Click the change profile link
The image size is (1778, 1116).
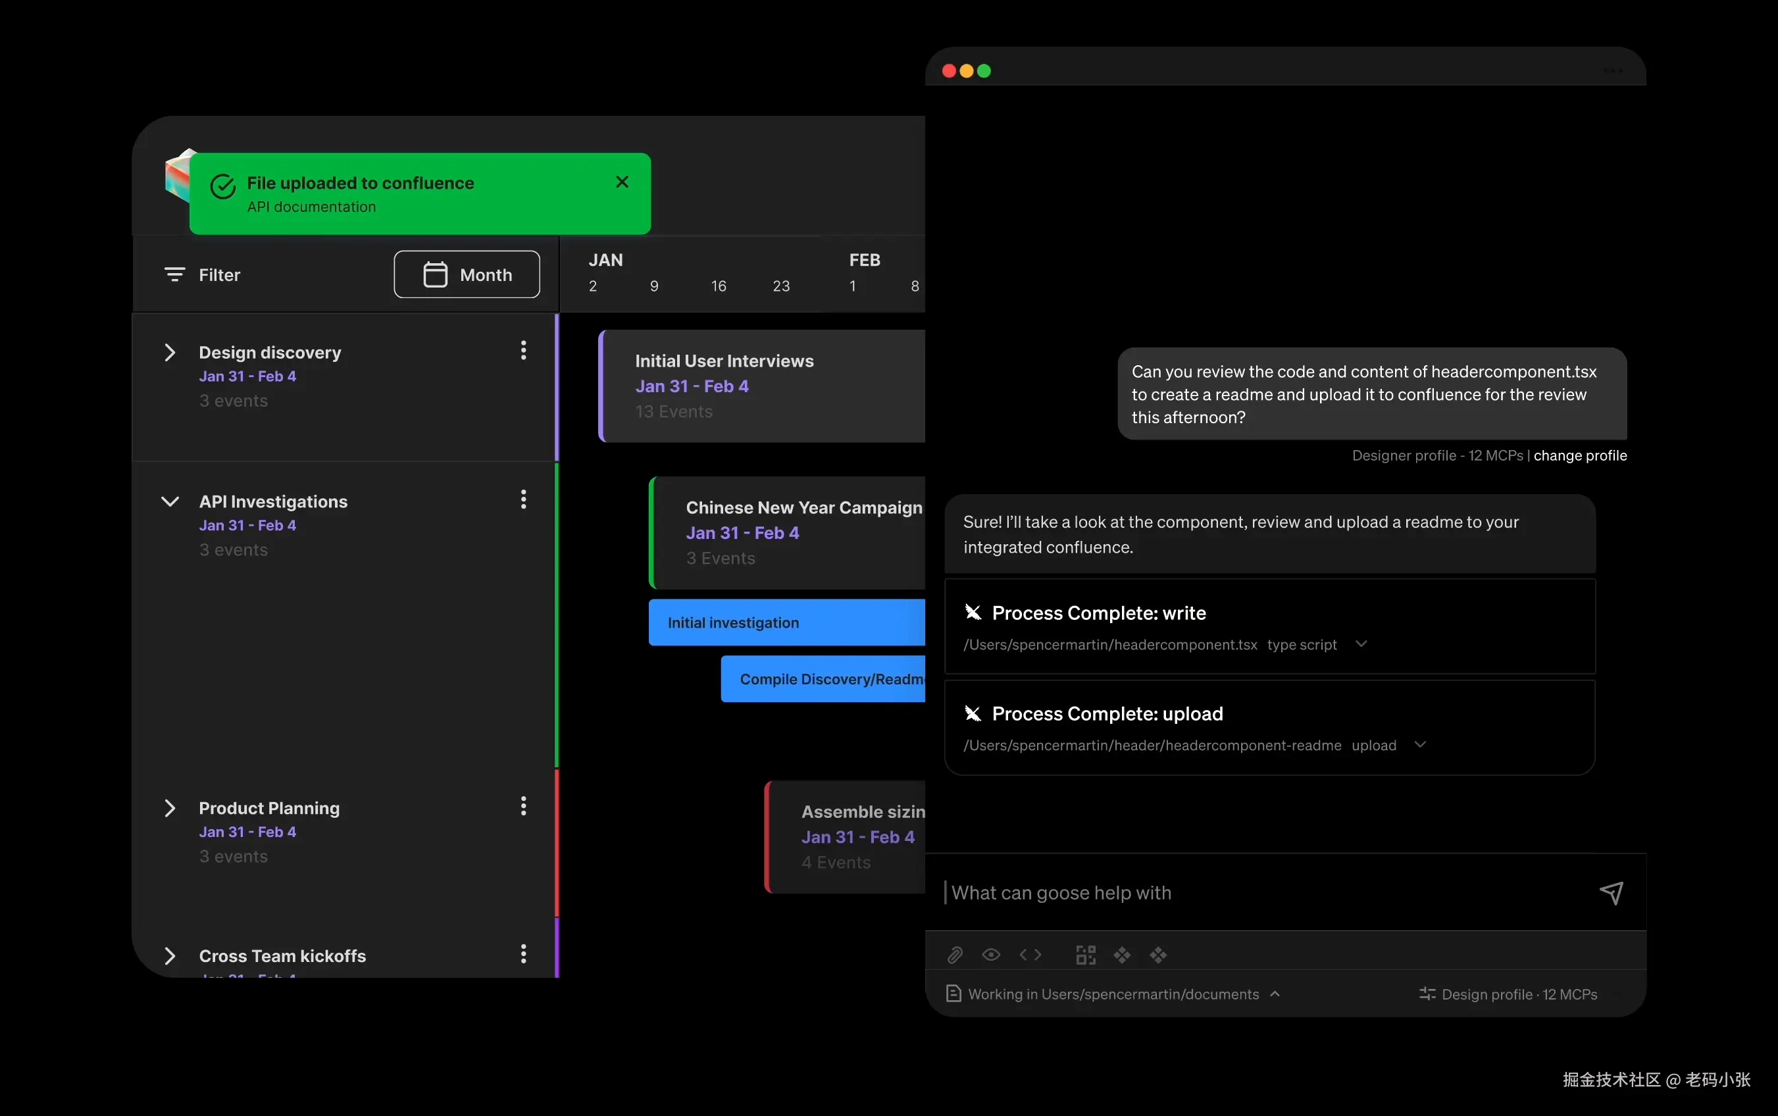click(1579, 455)
